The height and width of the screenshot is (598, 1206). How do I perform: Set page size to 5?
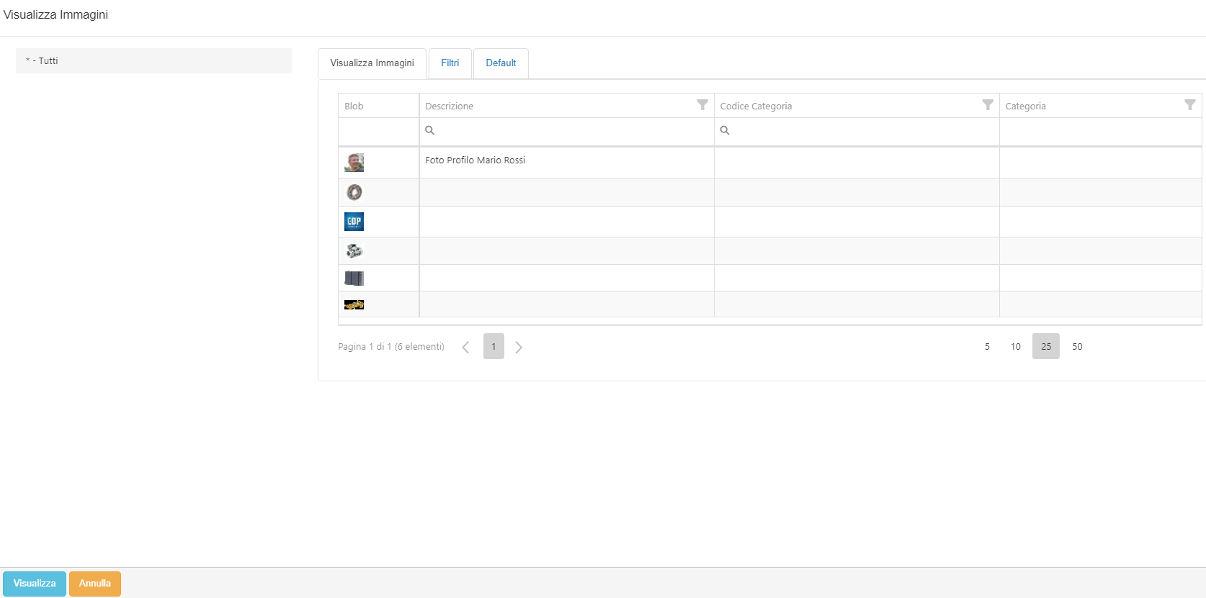pyautogui.click(x=987, y=346)
